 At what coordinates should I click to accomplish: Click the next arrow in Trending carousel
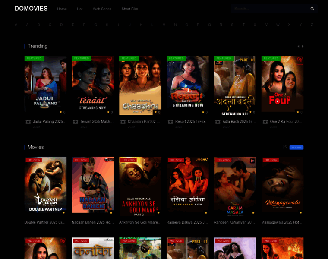(303, 47)
